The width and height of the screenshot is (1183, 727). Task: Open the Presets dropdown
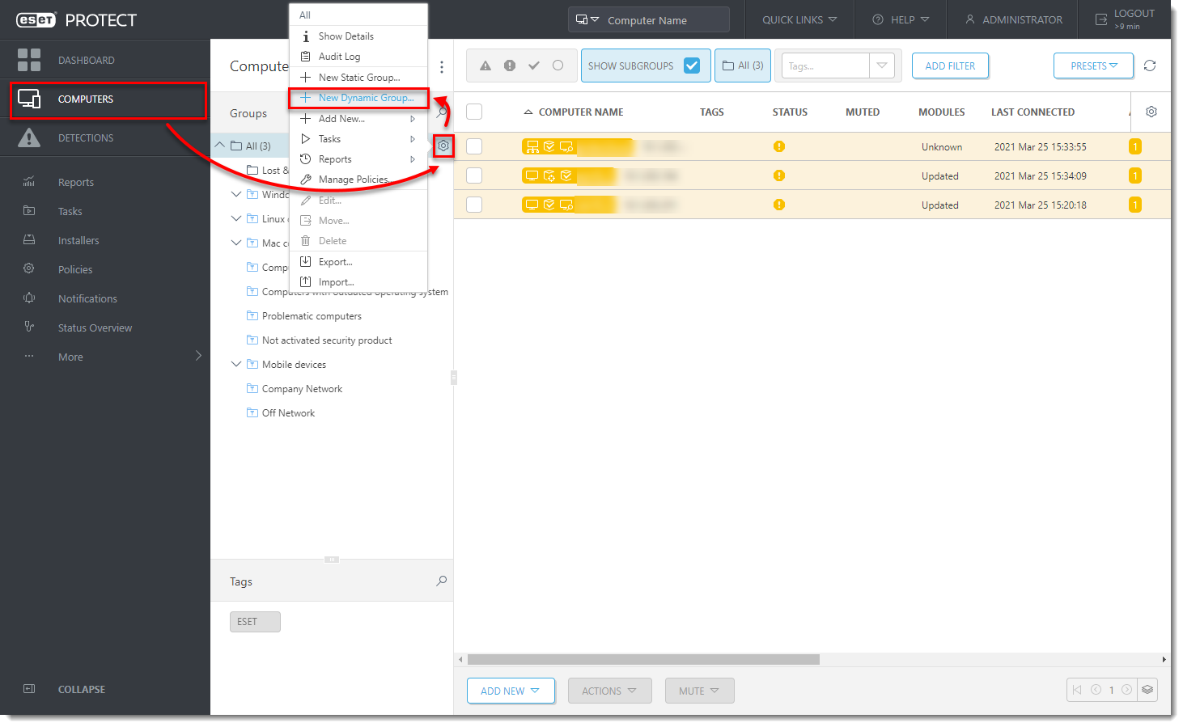click(1093, 66)
